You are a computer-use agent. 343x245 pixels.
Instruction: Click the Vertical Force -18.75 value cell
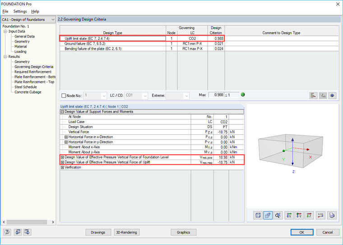(221, 132)
